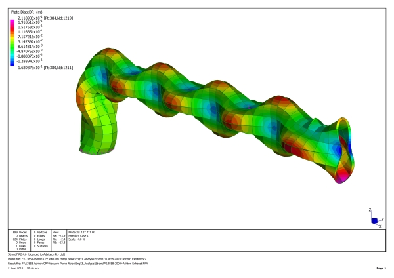Image resolution: width=394 pixels, height=278 pixels.
Task: Click the blue XYZ axis triad cube
Action: coord(373,220)
